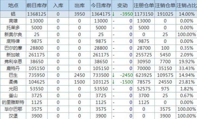Image resolution: width=197 pixels, height=119 pixels.
Task: Select the 的里雅斯特 location cell
Action: [x=13, y=102]
